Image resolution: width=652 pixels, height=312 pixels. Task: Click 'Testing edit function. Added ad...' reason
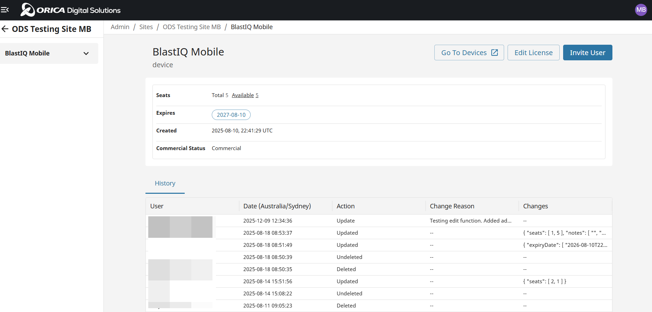coord(471,221)
